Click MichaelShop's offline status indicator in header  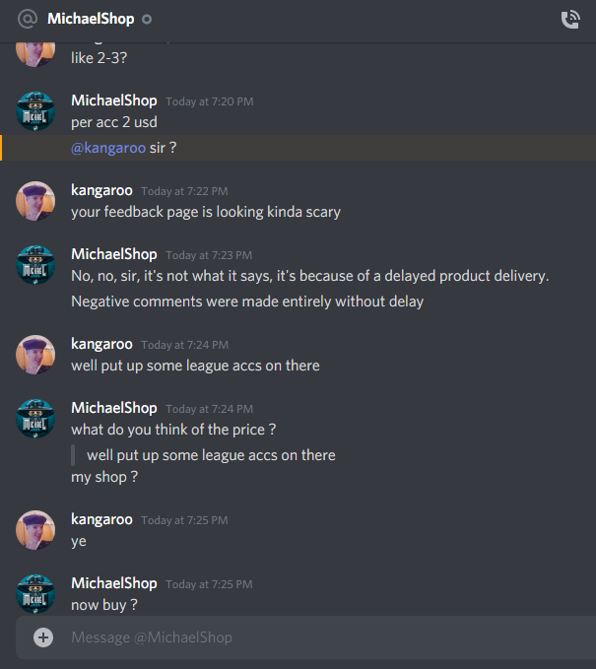tap(147, 20)
